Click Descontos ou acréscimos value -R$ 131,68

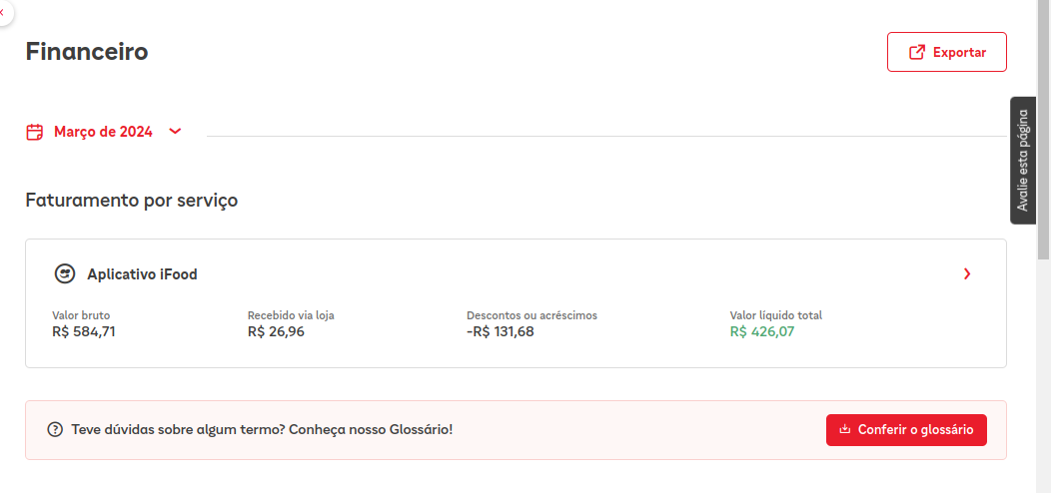point(501,331)
